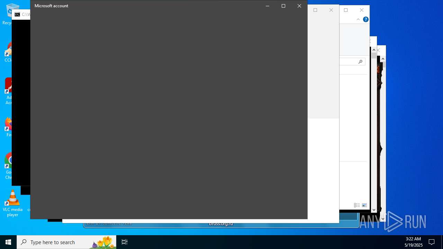The width and height of the screenshot is (443, 249).
Task: Click the Microsoft account window title
Action: (51, 6)
